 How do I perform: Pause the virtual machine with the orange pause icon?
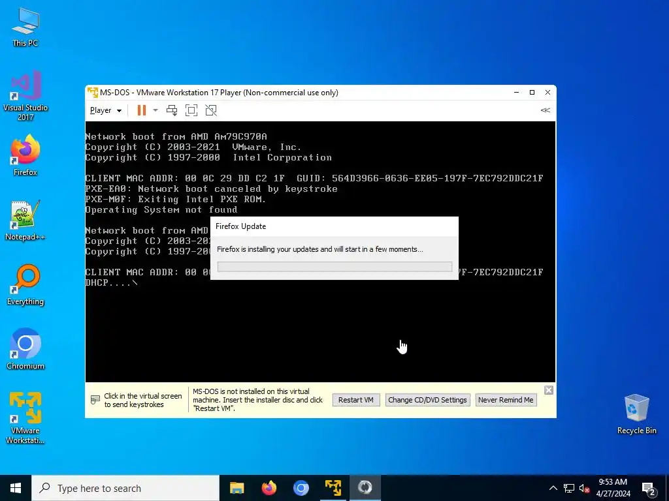tap(142, 110)
